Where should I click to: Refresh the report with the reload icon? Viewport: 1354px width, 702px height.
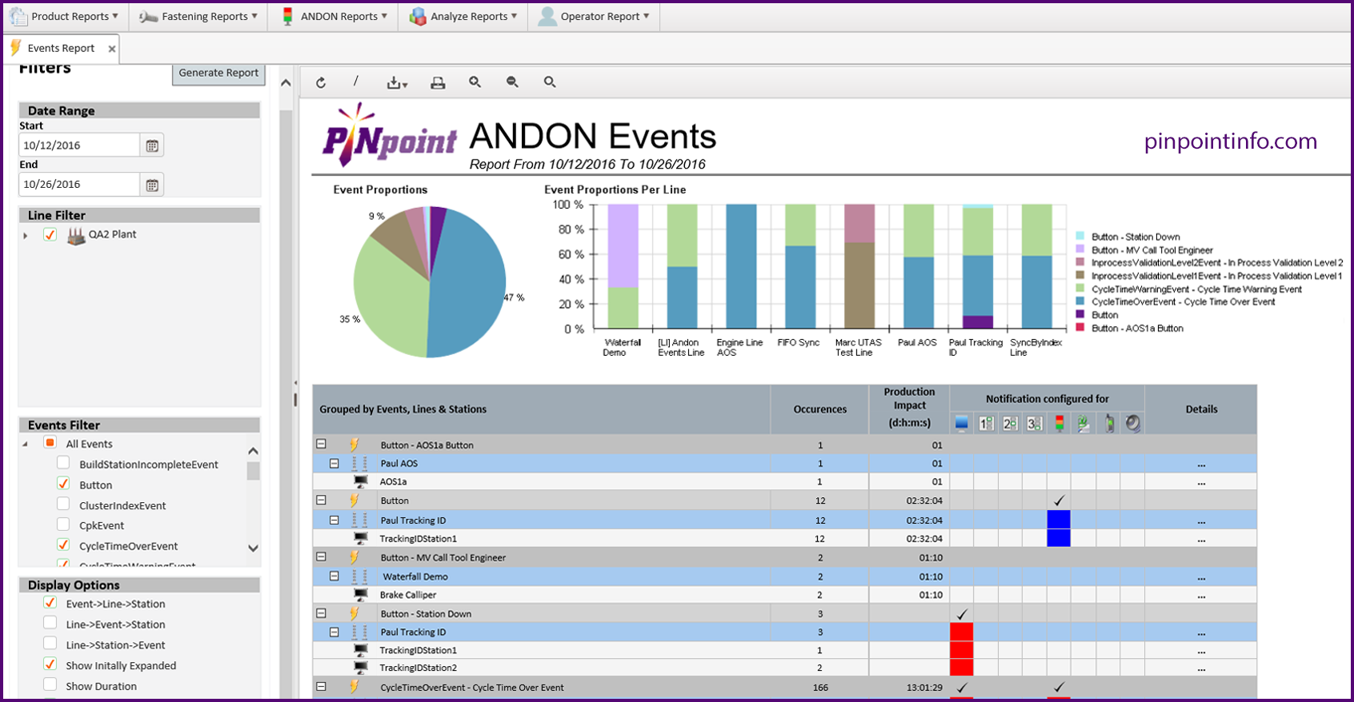[321, 82]
